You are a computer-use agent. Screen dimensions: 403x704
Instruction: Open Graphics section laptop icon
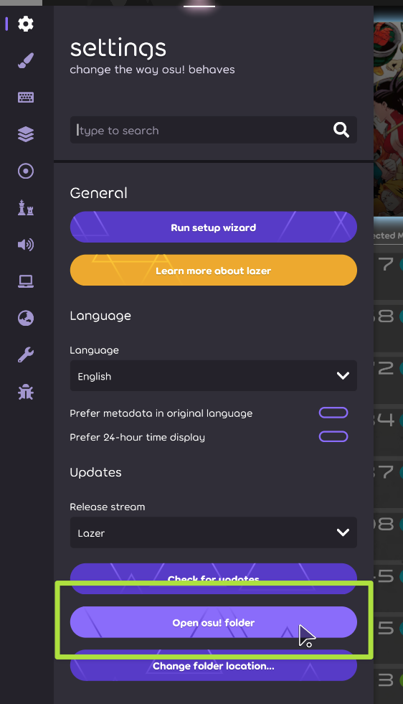tap(26, 281)
